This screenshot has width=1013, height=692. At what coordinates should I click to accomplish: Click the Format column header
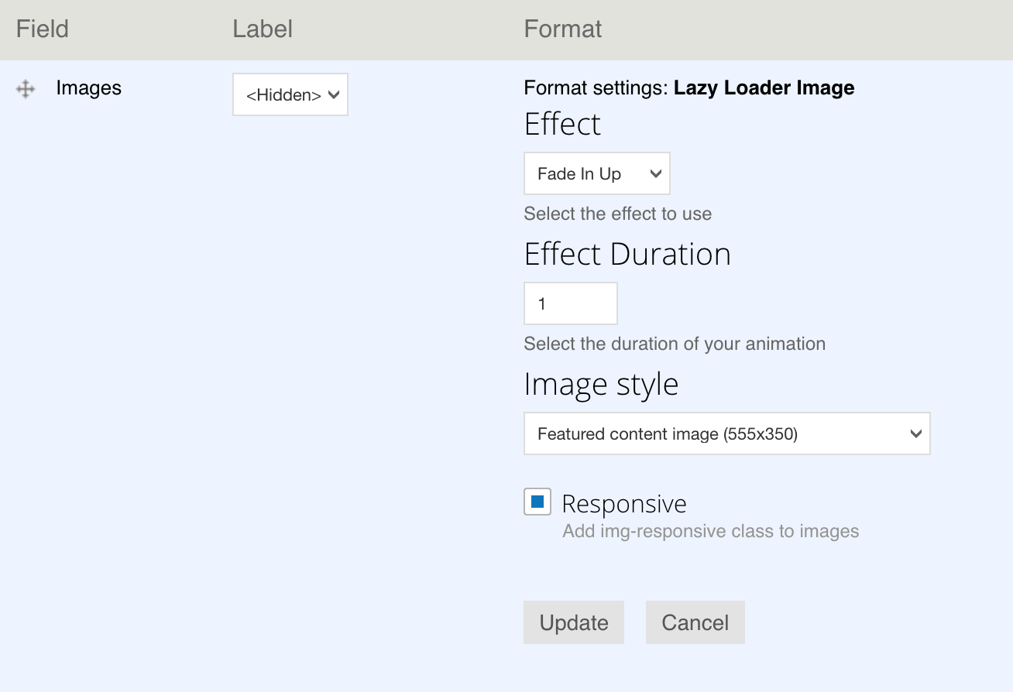(563, 29)
